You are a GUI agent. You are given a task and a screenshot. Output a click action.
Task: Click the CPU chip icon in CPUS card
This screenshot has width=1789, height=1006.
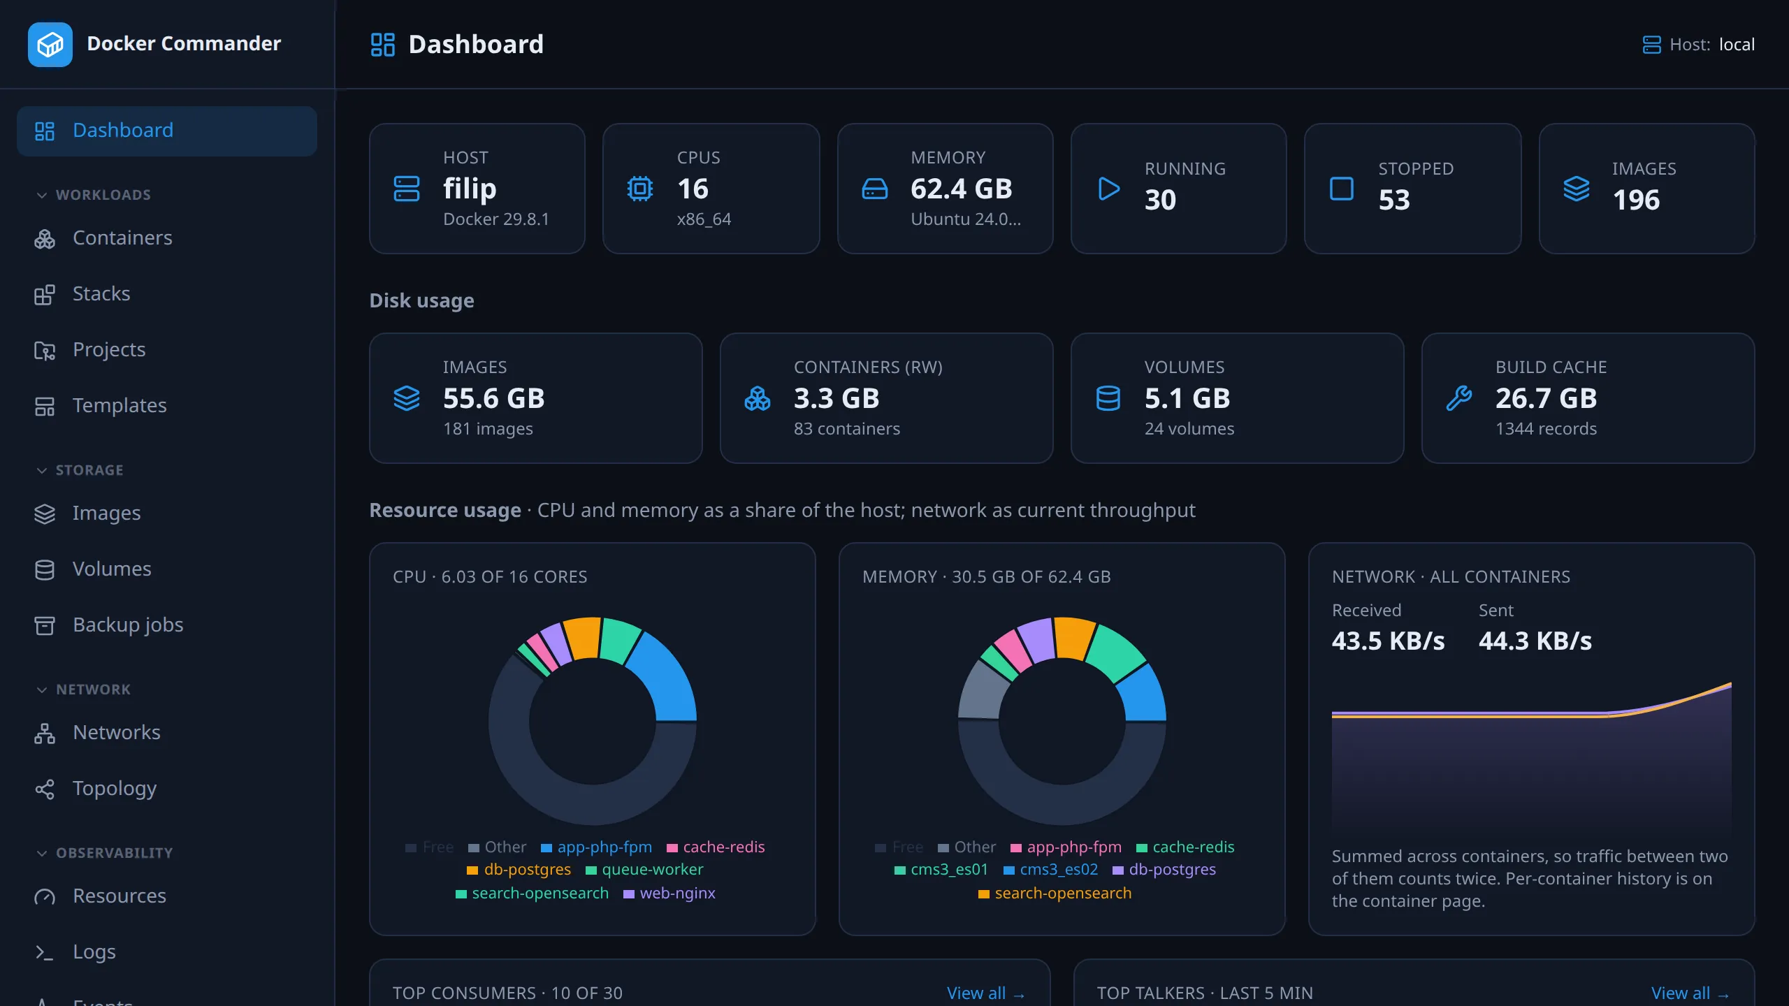639,189
